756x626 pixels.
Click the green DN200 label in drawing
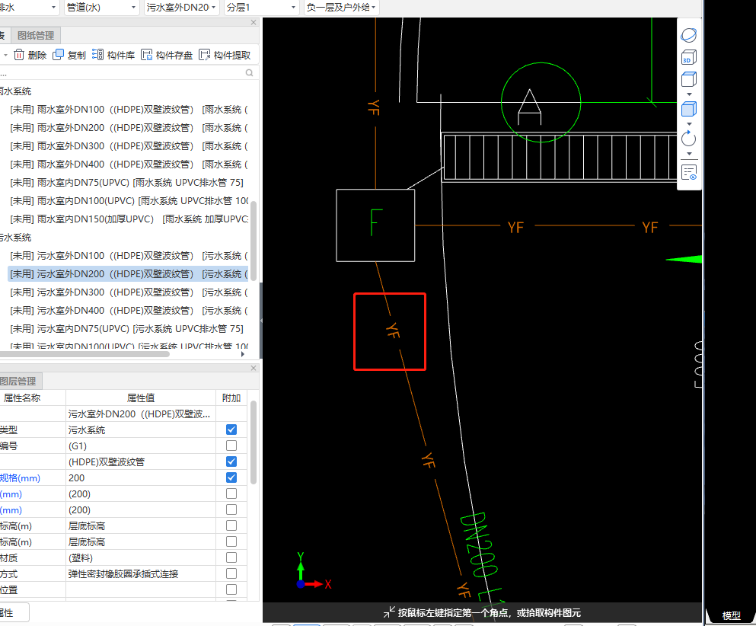[x=479, y=545]
